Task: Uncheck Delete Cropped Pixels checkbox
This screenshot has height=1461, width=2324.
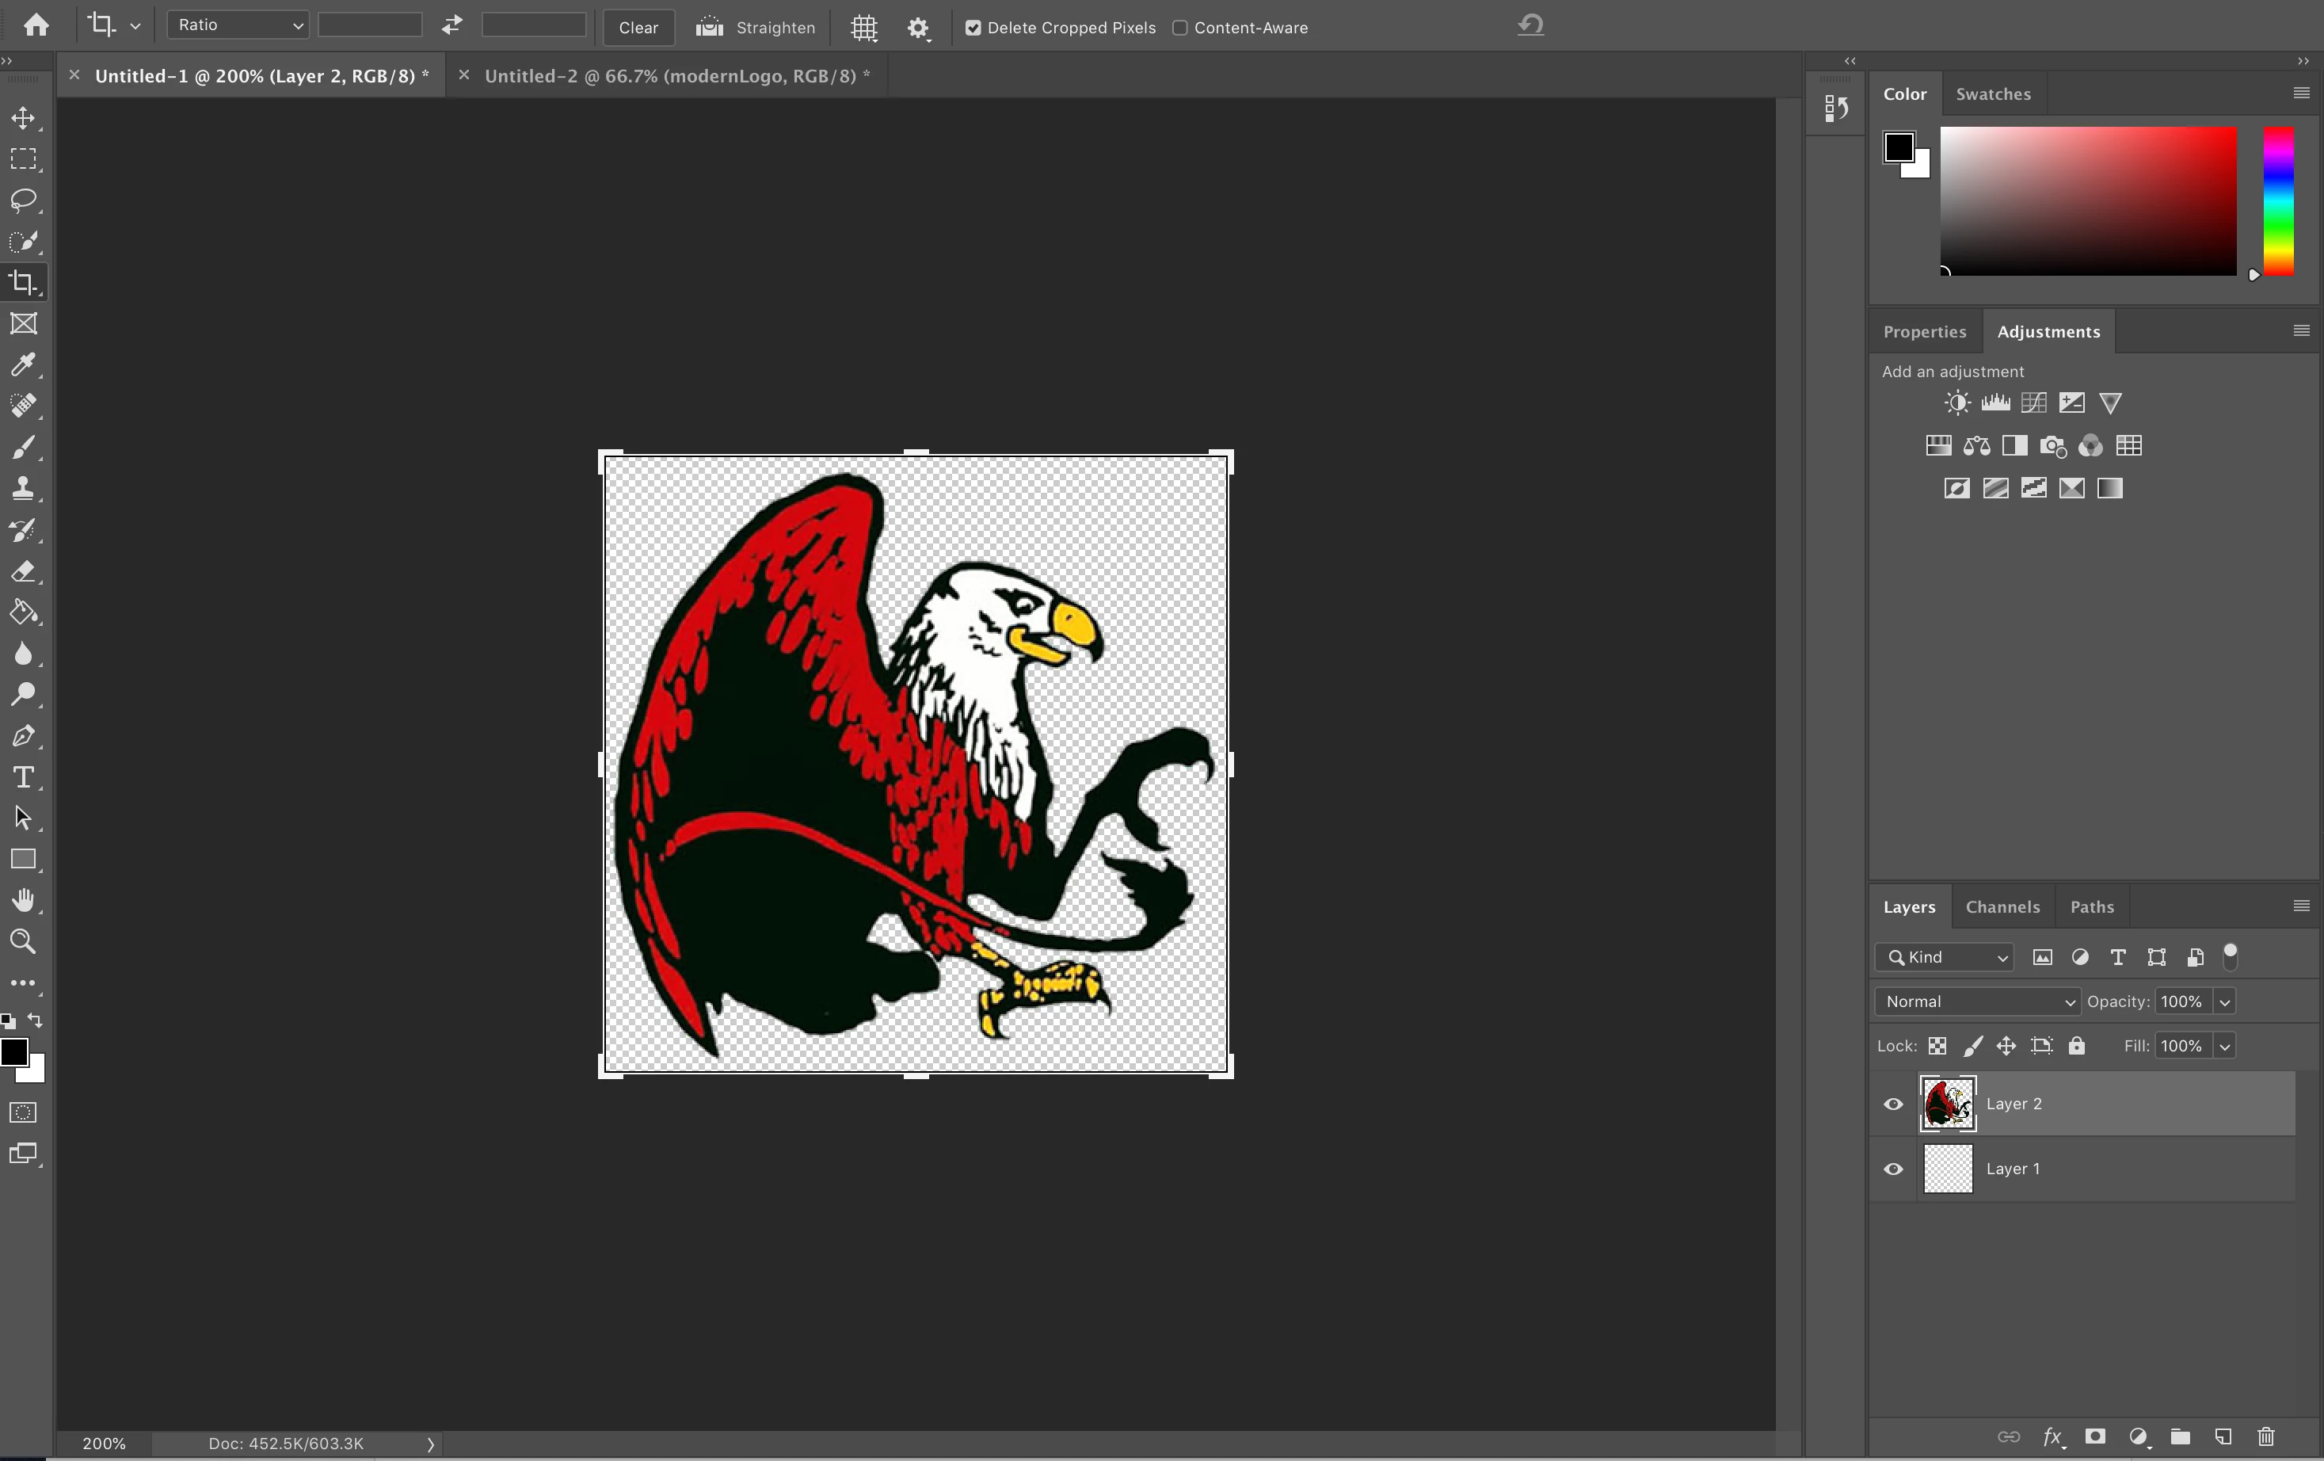Action: pyautogui.click(x=973, y=28)
